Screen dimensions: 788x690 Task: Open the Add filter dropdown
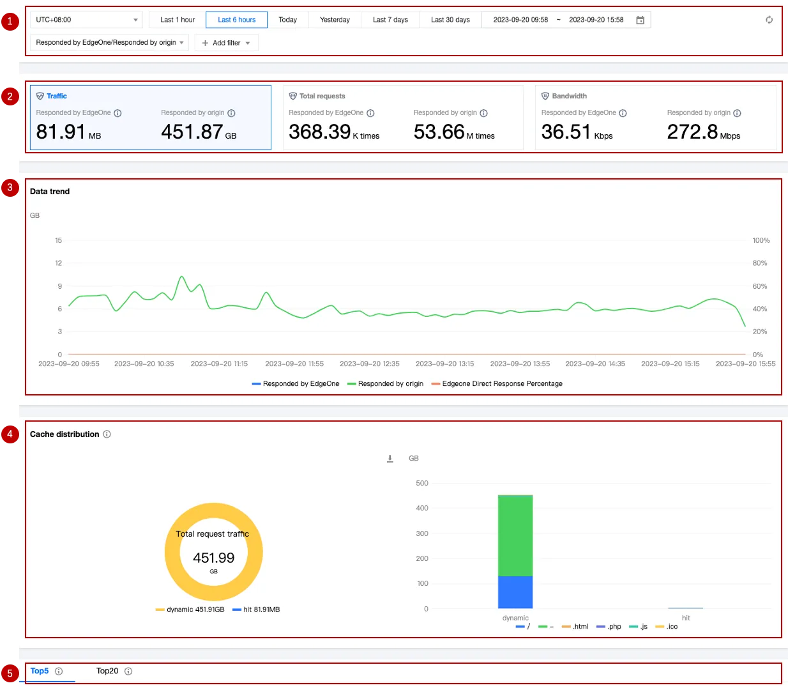pyautogui.click(x=226, y=43)
